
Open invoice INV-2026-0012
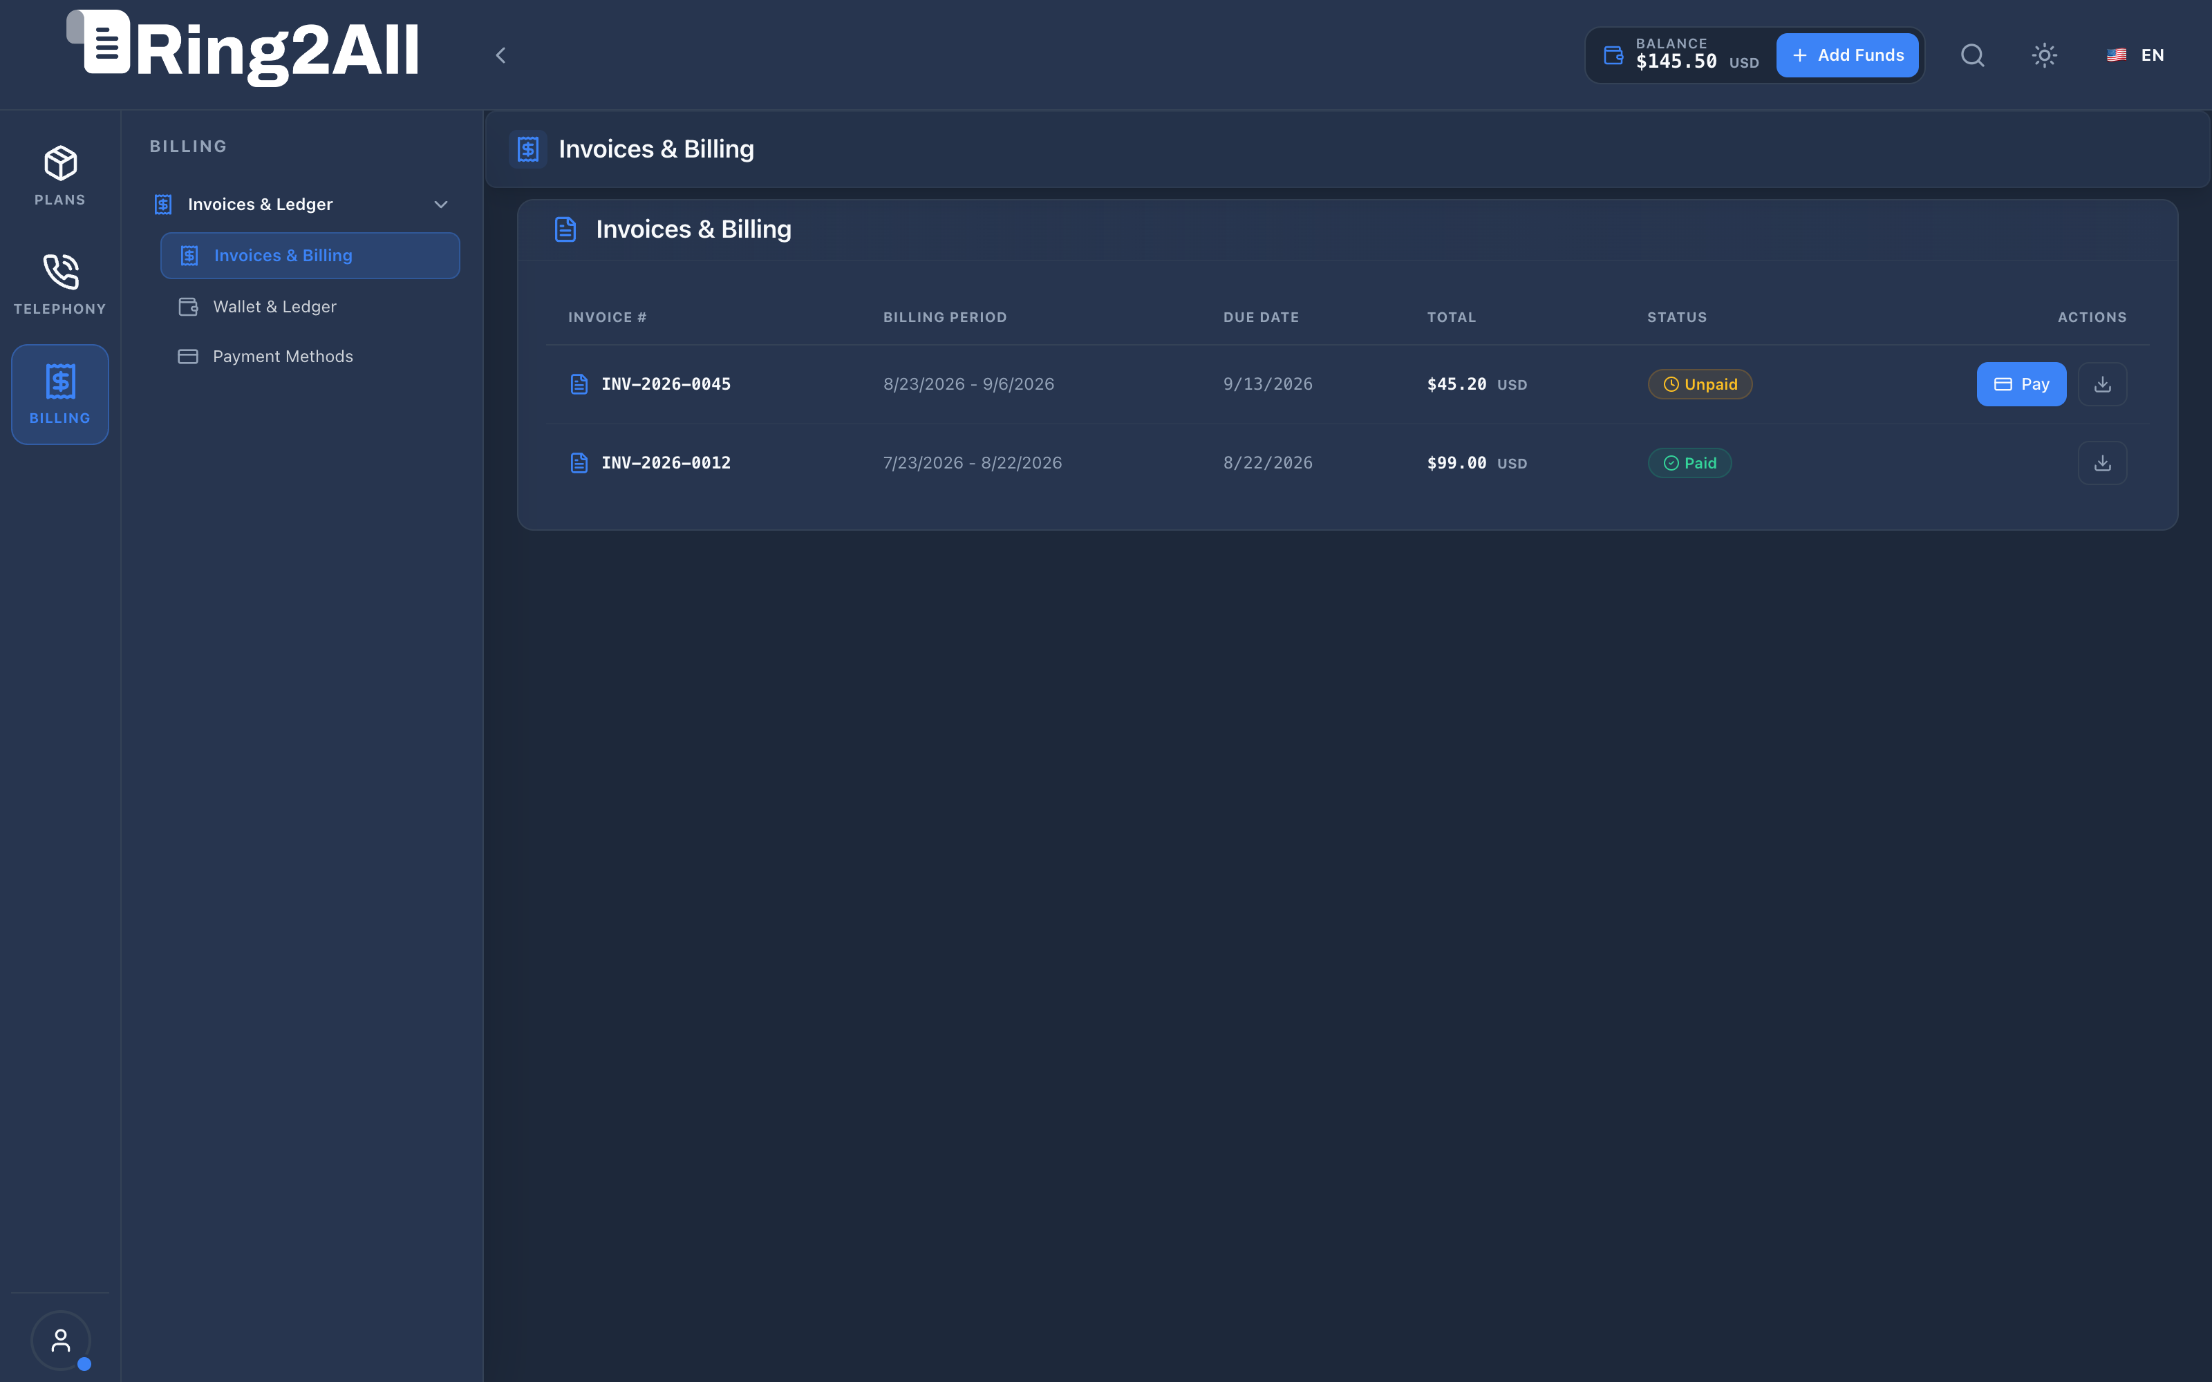[666, 464]
